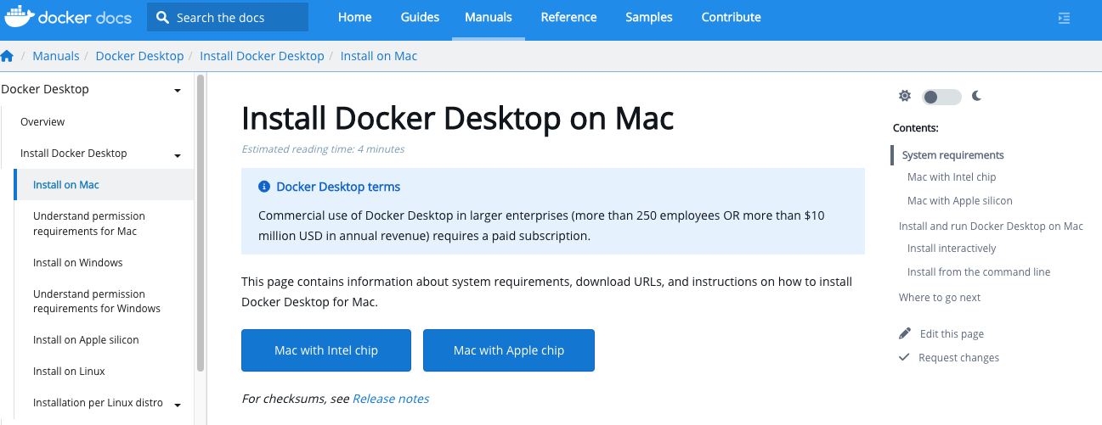Open the Samples tab

(x=649, y=17)
